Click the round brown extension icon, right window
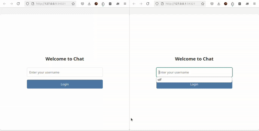The width and height of the screenshot is (259, 131). tap(226, 4)
